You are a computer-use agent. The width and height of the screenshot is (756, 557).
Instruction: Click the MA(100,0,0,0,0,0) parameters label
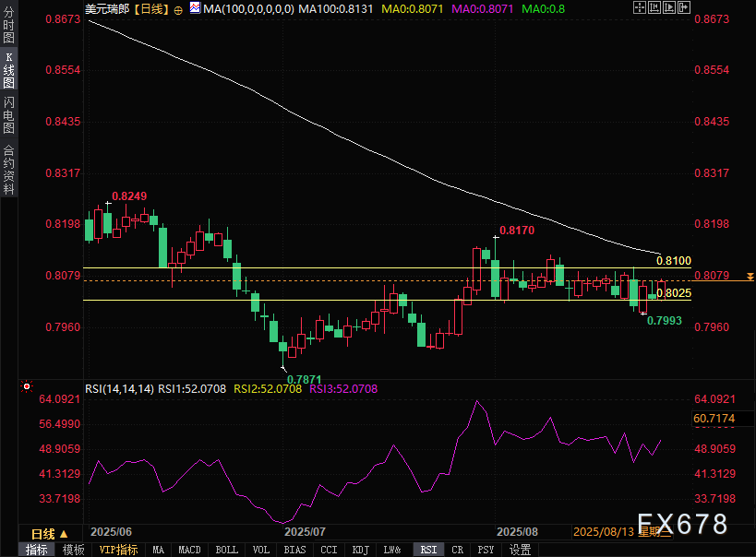[x=248, y=7]
